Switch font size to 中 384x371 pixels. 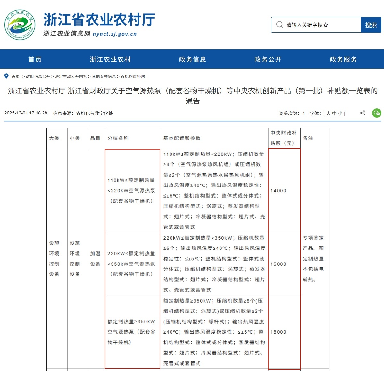(334, 114)
